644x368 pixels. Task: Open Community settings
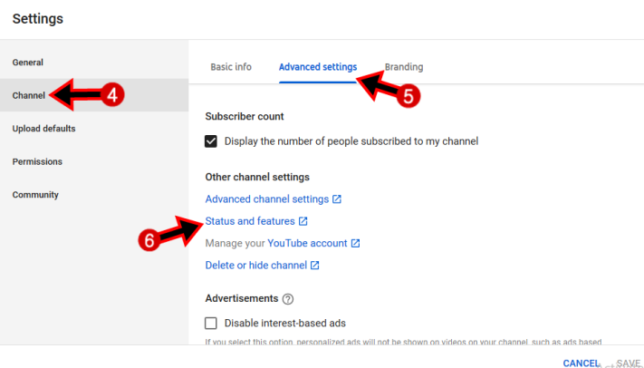coord(35,195)
